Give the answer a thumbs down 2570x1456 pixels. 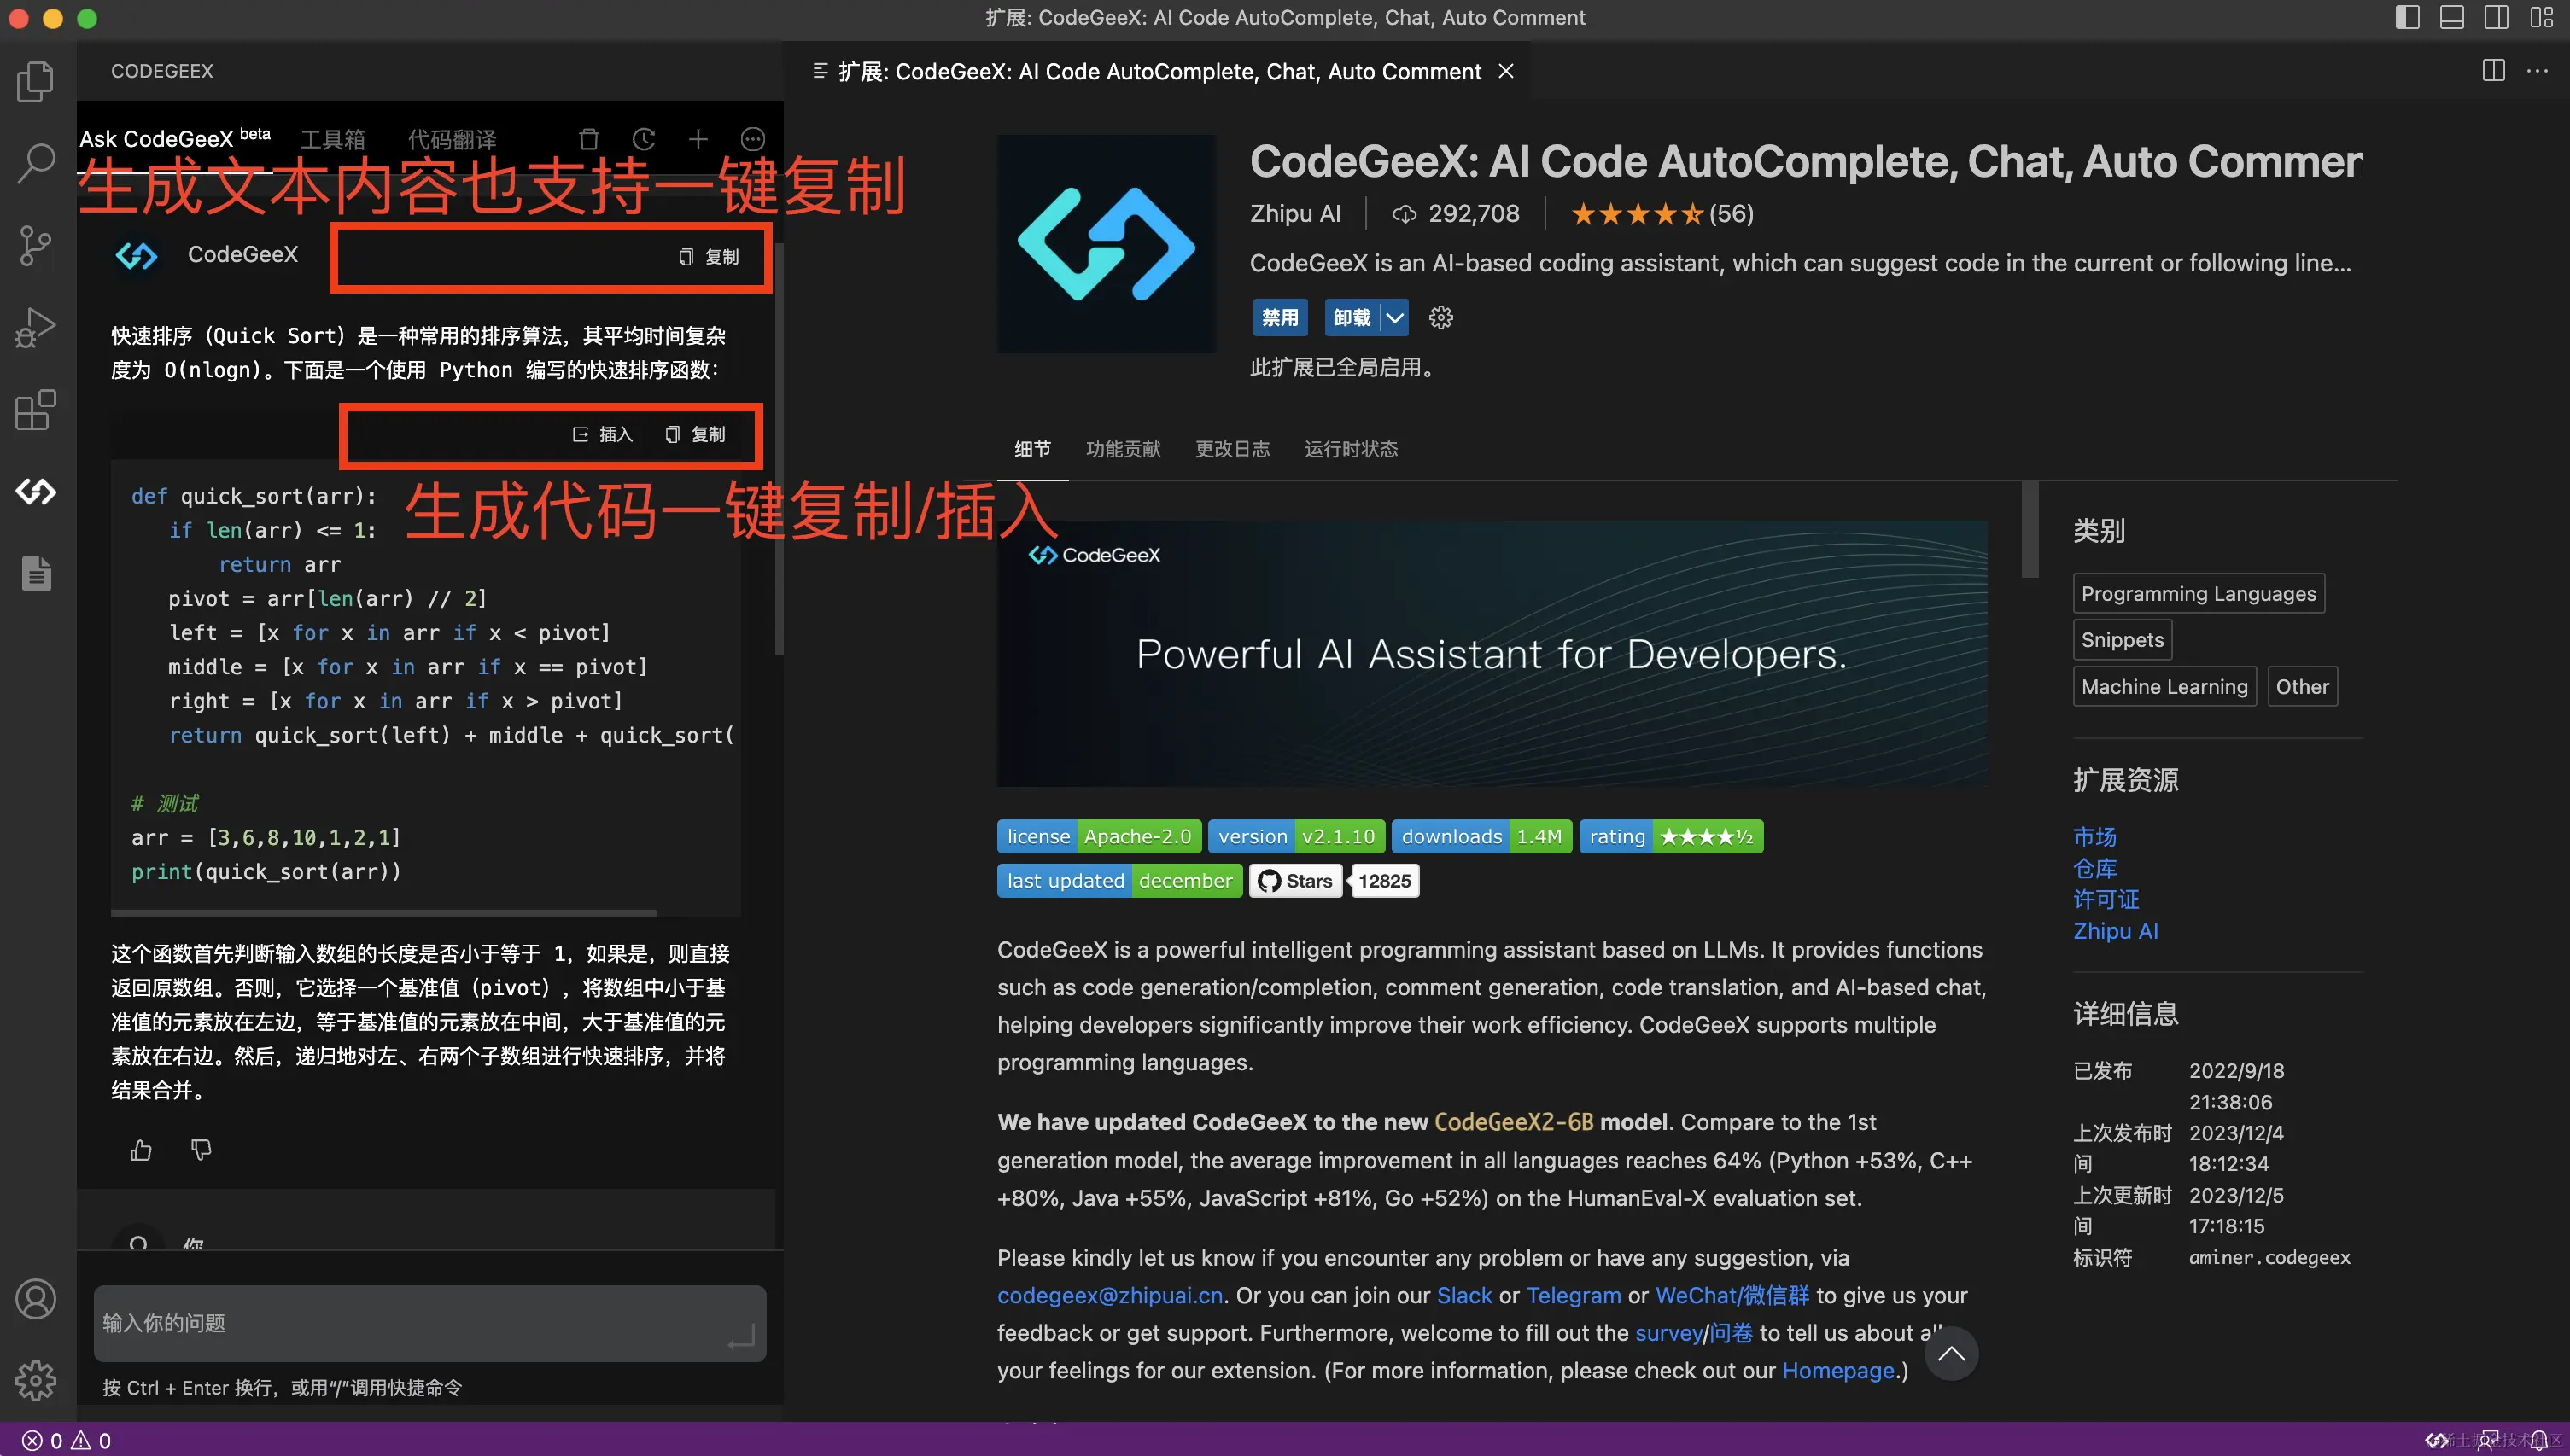coord(202,1150)
